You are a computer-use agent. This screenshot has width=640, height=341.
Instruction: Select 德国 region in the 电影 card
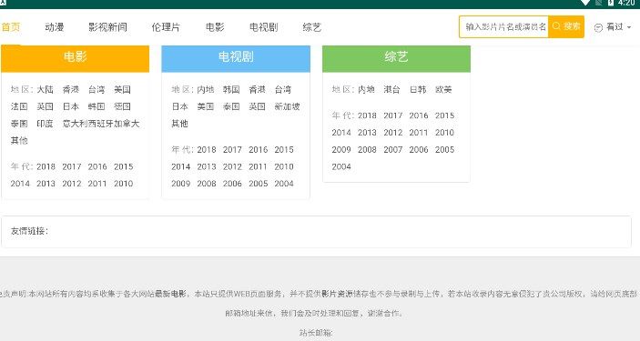tap(122, 106)
